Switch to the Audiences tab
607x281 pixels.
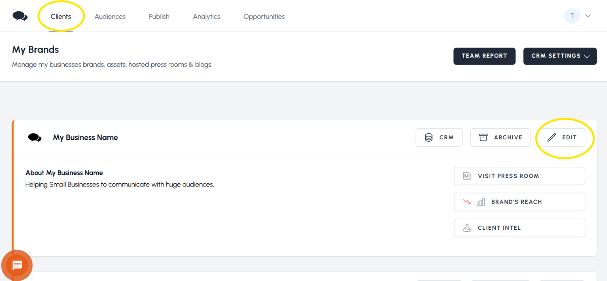click(x=110, y=17)
